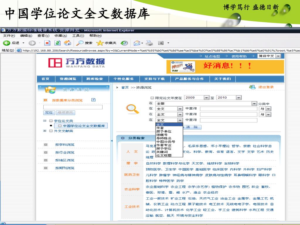Collapse the left panel via splitter arrow
This screenshot has width=300, height=225.
pyautogui.click(x=112, y=141)
